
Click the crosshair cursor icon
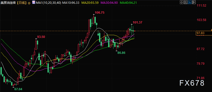pos(182,2)
